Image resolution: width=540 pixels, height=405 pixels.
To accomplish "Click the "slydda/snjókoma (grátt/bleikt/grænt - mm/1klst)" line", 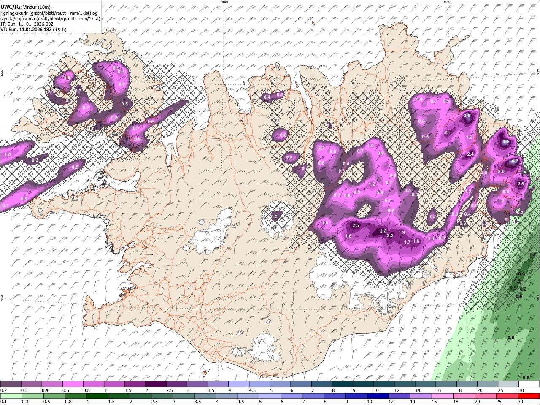I will click(x=50, y=19).
